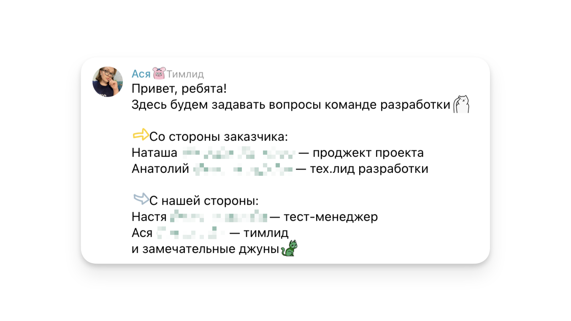
Task: Click the blue-gray arrow emoji
Action: (141, 198)
